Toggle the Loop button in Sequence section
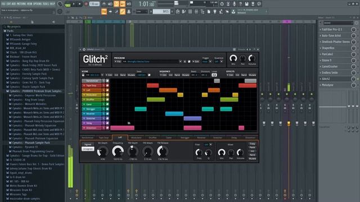This screenshot has width=360, height=202. coord(214,75)
